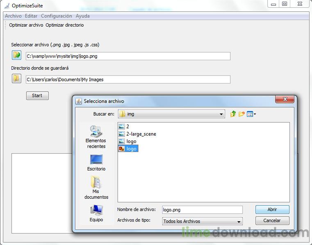
Task: Select the highlighted logo file
Action: point(128,149)
